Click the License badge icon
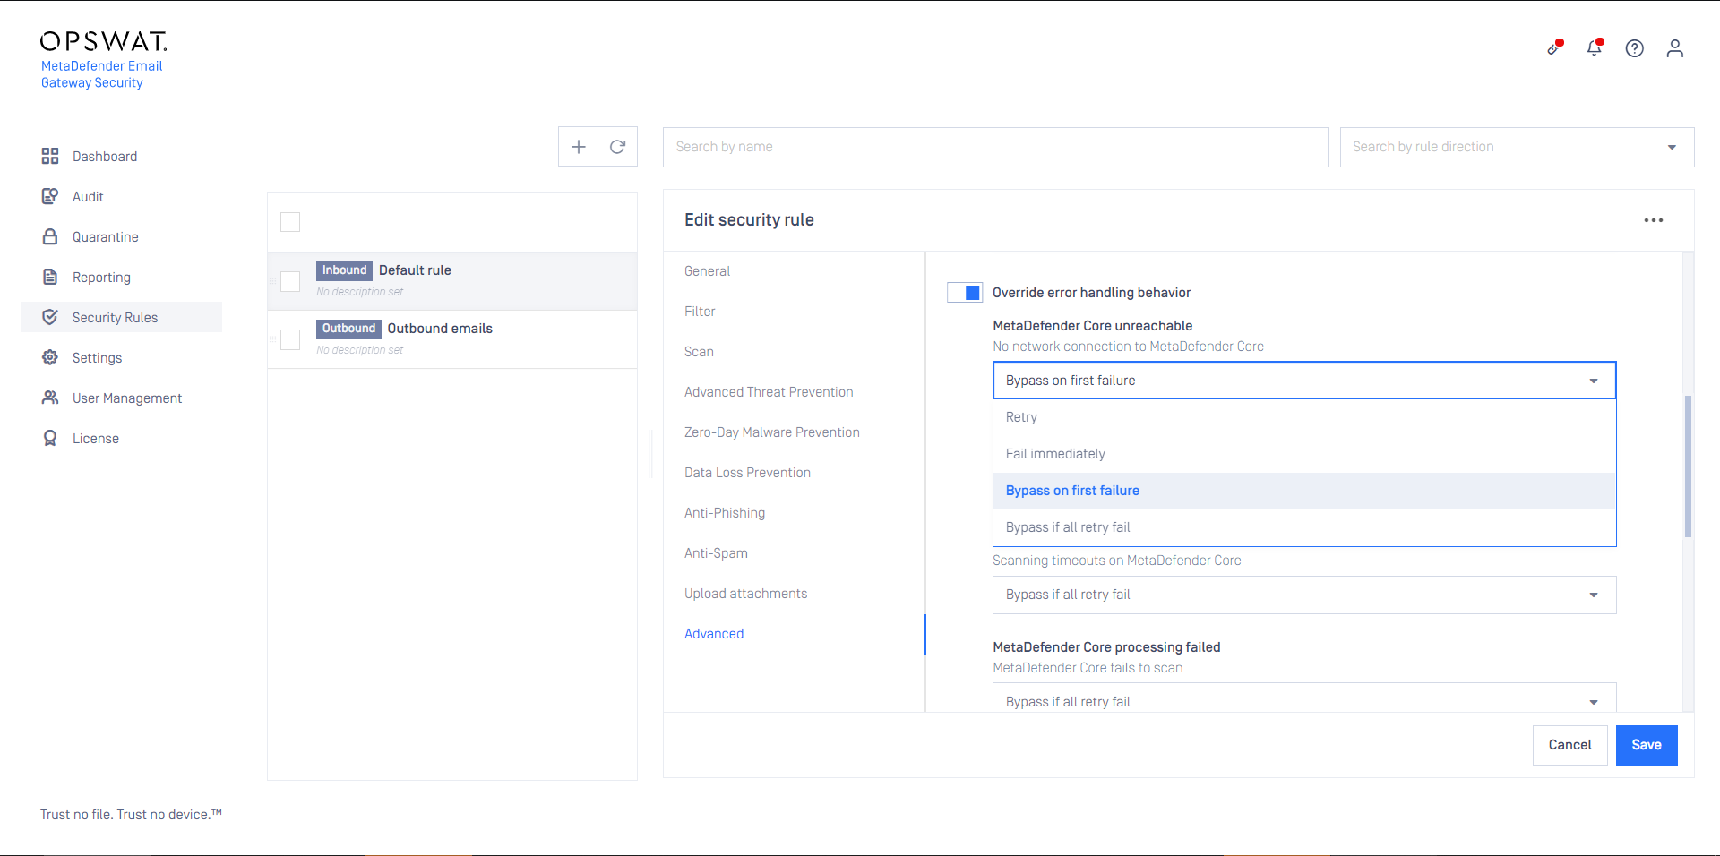 pos(50,438)
